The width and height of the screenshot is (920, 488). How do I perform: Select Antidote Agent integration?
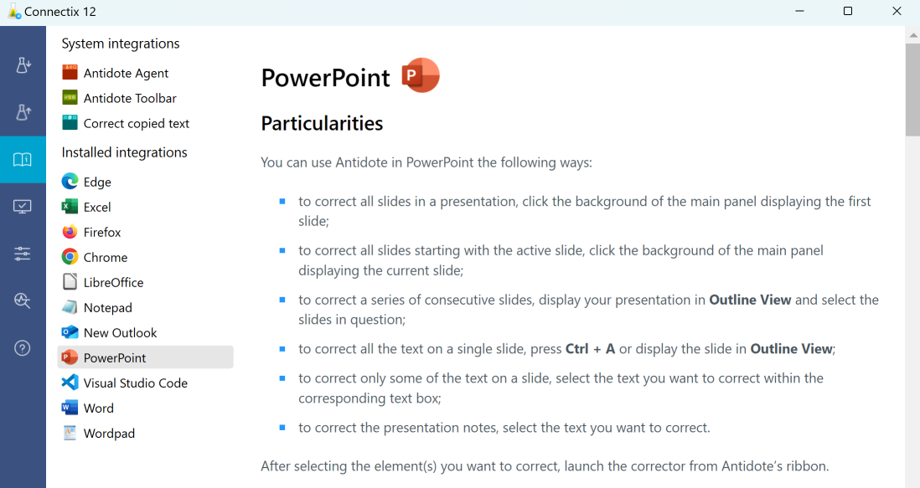[126, 73]
